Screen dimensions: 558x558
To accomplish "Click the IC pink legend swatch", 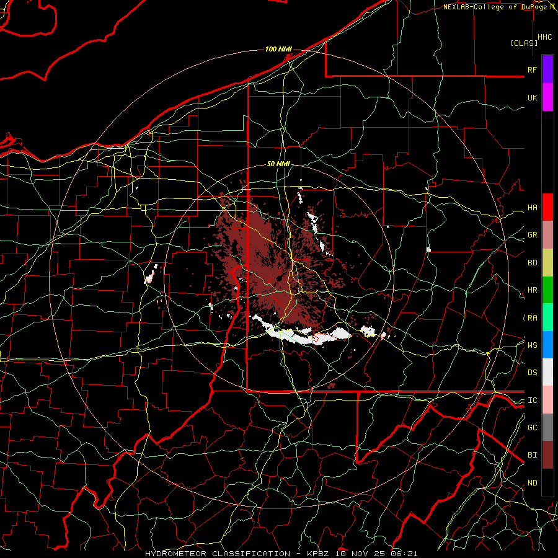I will 547,400.
